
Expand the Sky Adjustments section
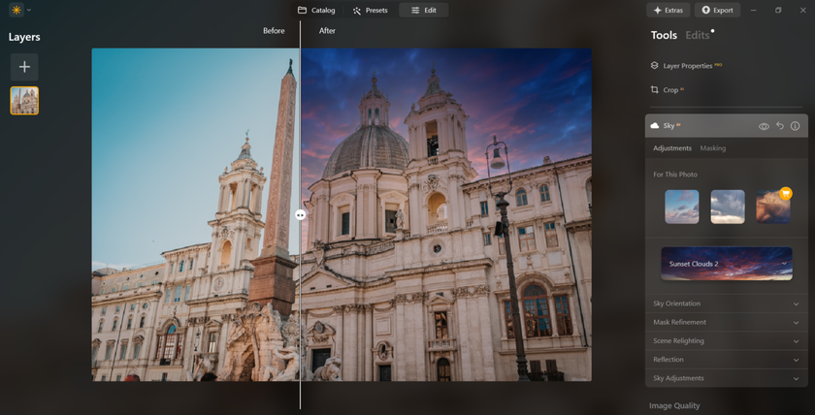point(726,378)
